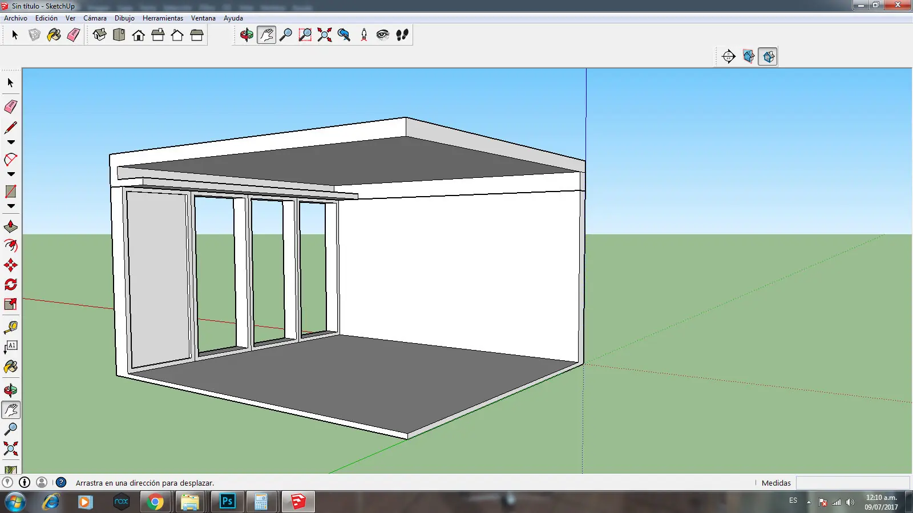
Task: Expand the rectangle shape tool dropdown arrow
Action: click(x=11, y=206)
